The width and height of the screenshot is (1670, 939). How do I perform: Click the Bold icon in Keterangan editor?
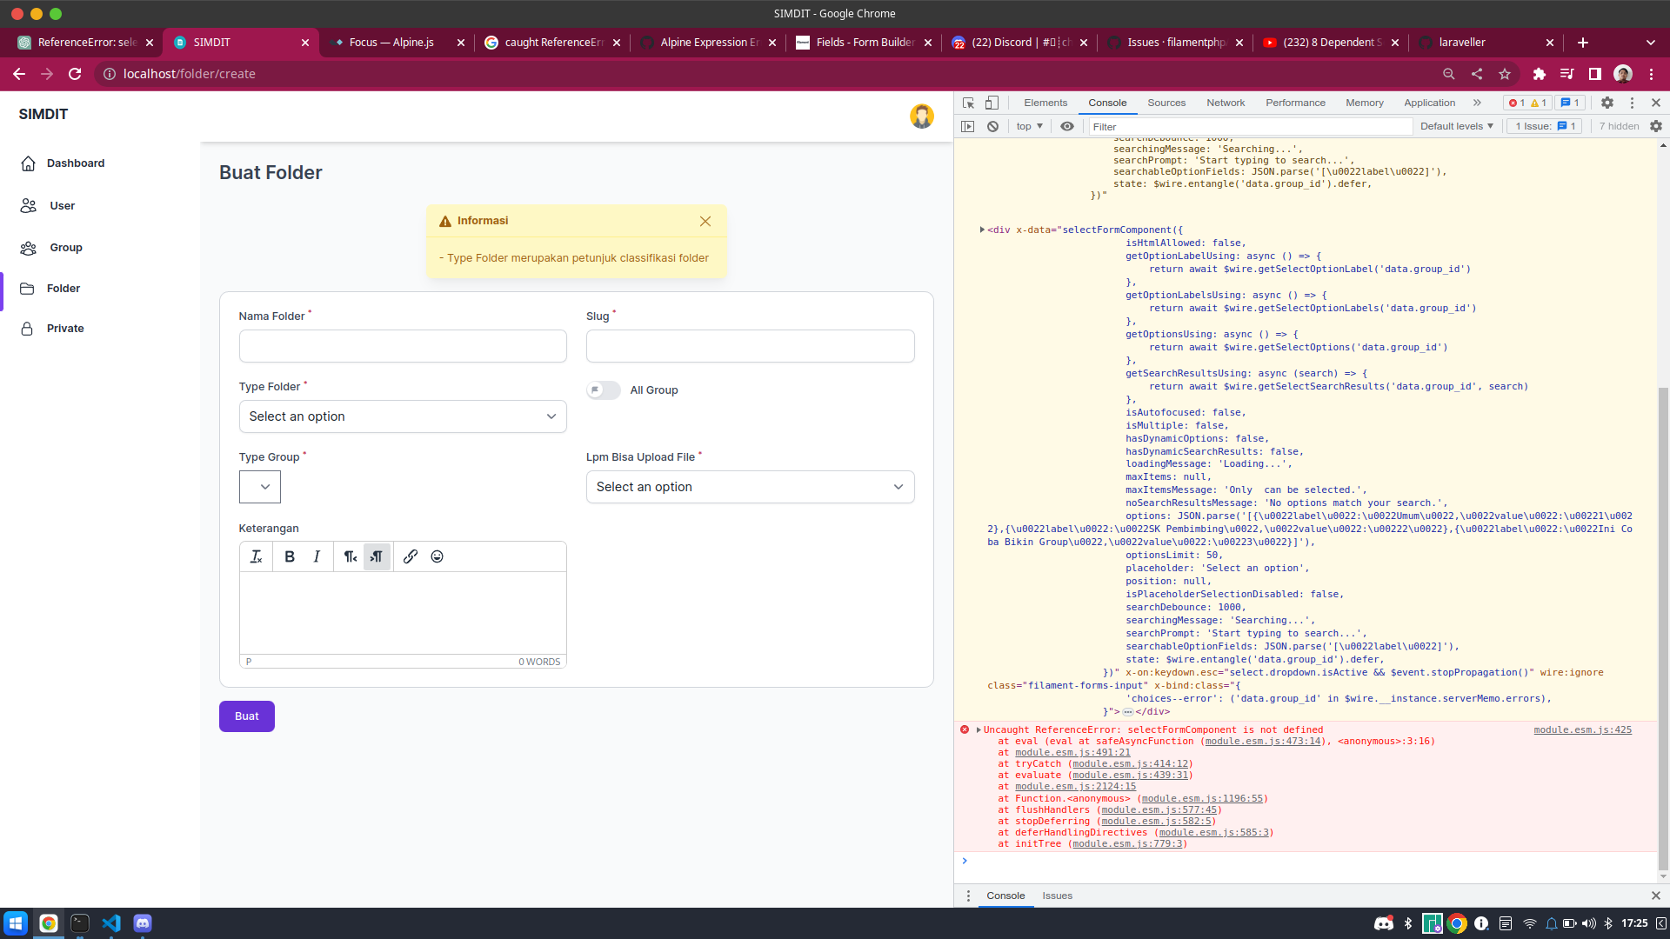click(x=290, y=556)
